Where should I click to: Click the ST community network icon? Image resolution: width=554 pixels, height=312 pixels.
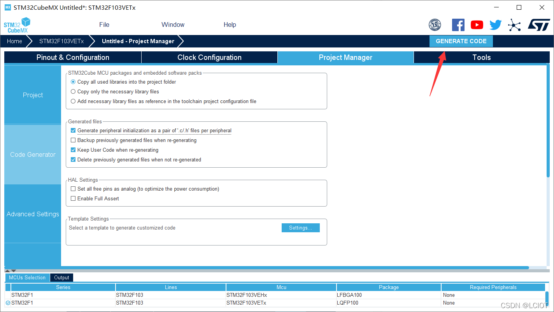point(514,25)
